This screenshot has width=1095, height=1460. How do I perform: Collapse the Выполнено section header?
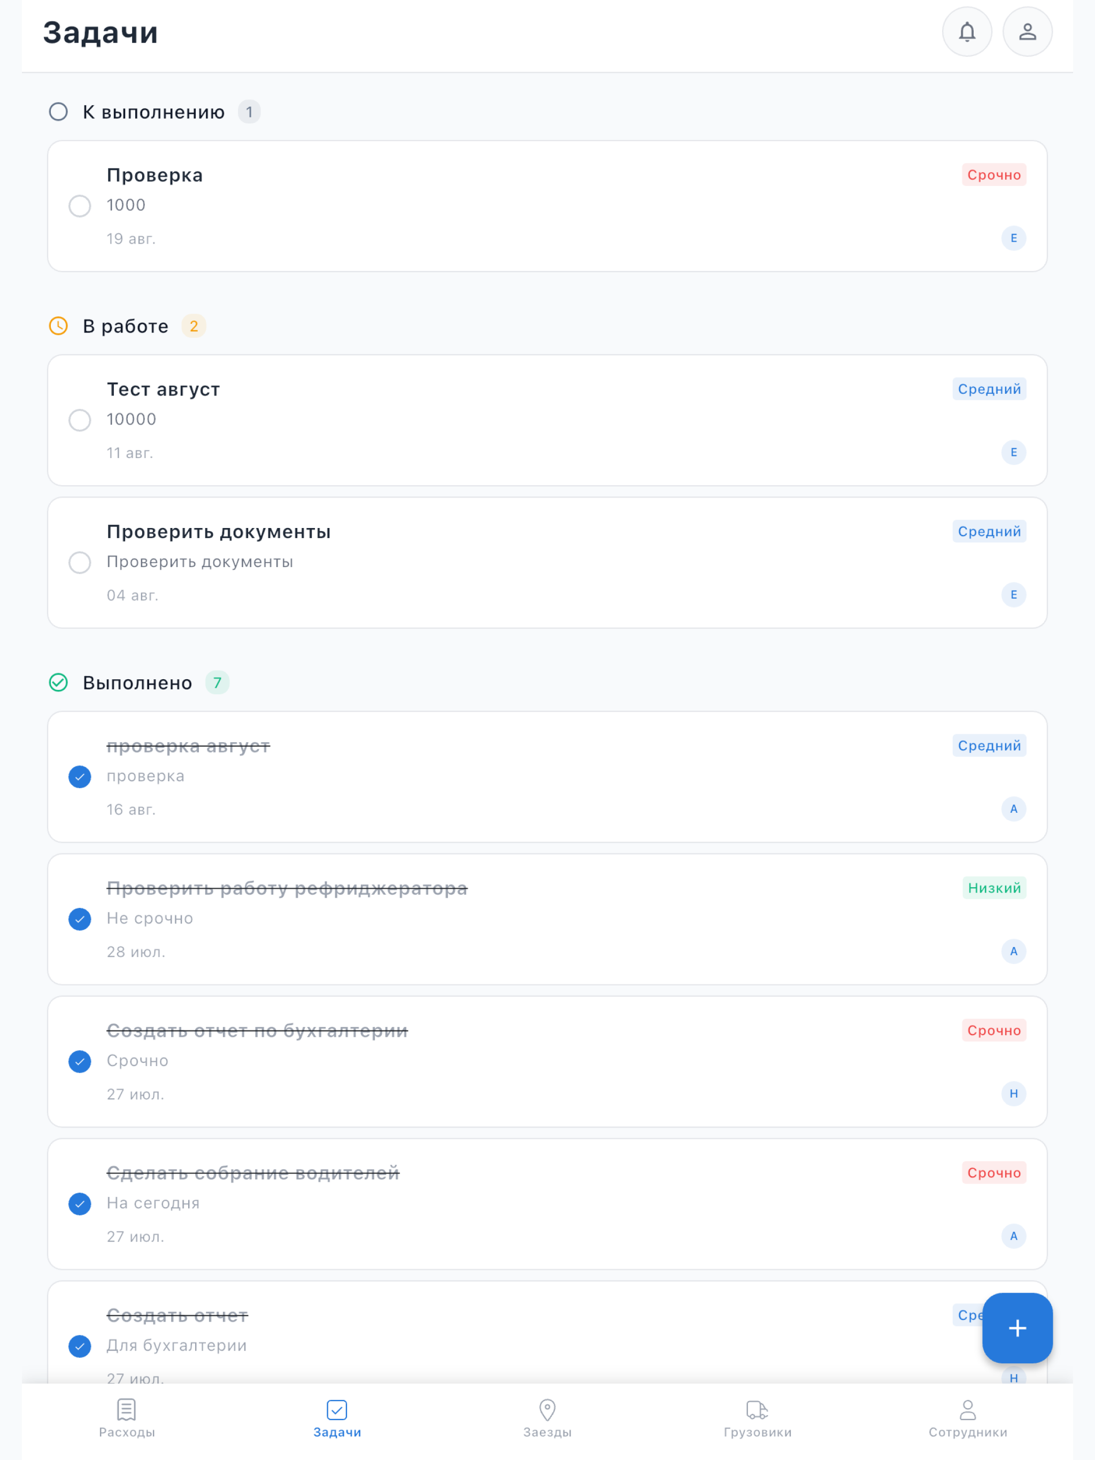(x=138, y=682)
